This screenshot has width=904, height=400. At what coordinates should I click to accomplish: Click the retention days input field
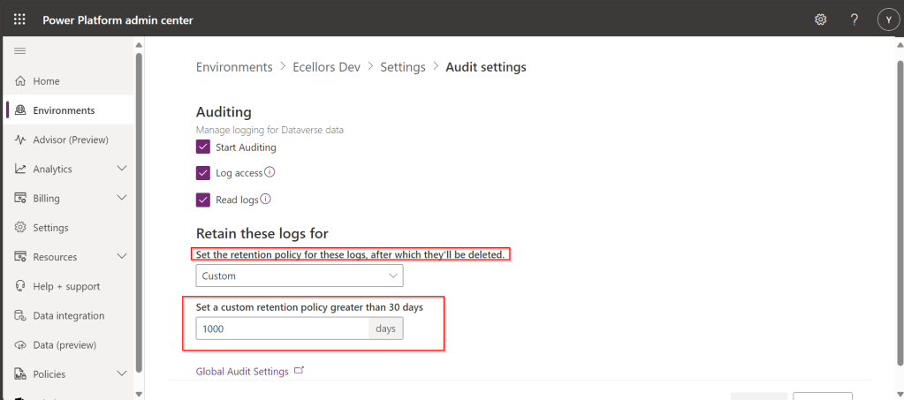(282, 328)
